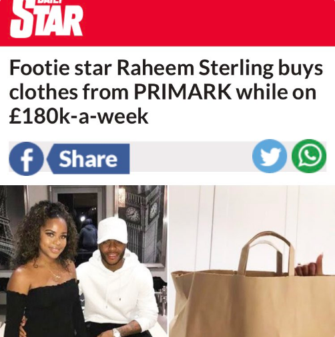The height and width of the screenshot is (337, 335).
Task: Click the paper bag handle
Action: coord(266,252)
